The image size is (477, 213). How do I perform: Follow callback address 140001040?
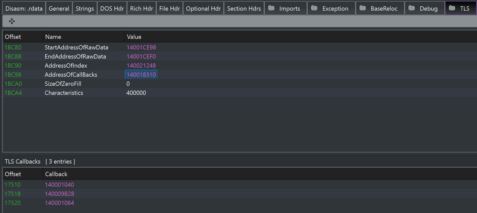(59, 185)
